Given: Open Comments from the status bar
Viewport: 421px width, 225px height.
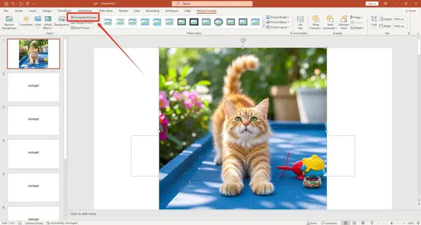Looking at the screenshot, I should point(329,223).
